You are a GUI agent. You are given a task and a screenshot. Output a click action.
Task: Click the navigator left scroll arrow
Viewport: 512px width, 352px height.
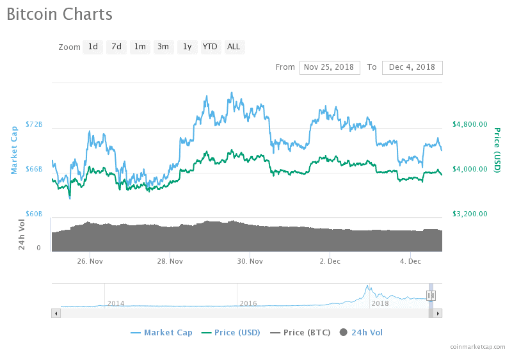(x=56, y=314)
